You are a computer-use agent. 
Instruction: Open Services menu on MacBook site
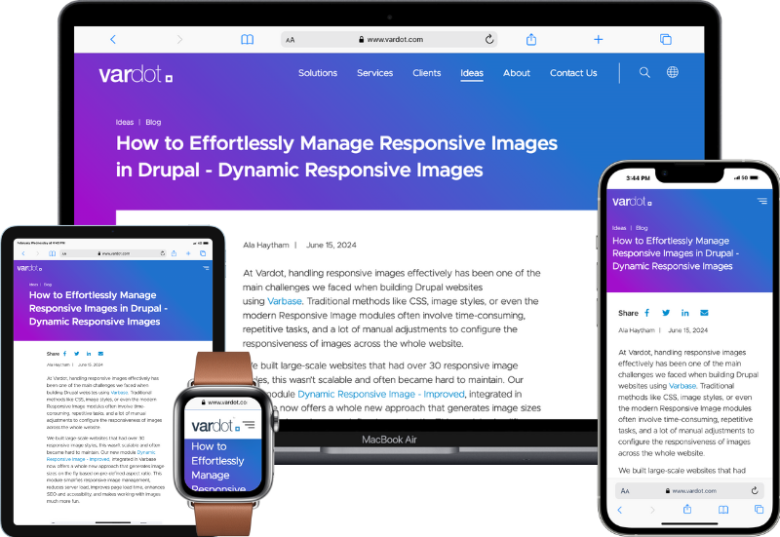click(375, 73)
